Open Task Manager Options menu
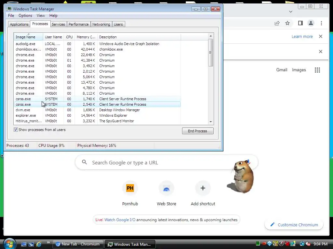Screen dimensions: 333x249 [25, 16]
